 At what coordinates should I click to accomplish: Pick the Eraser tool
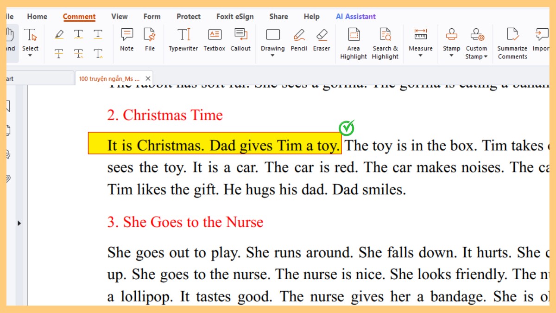point(321,39)
